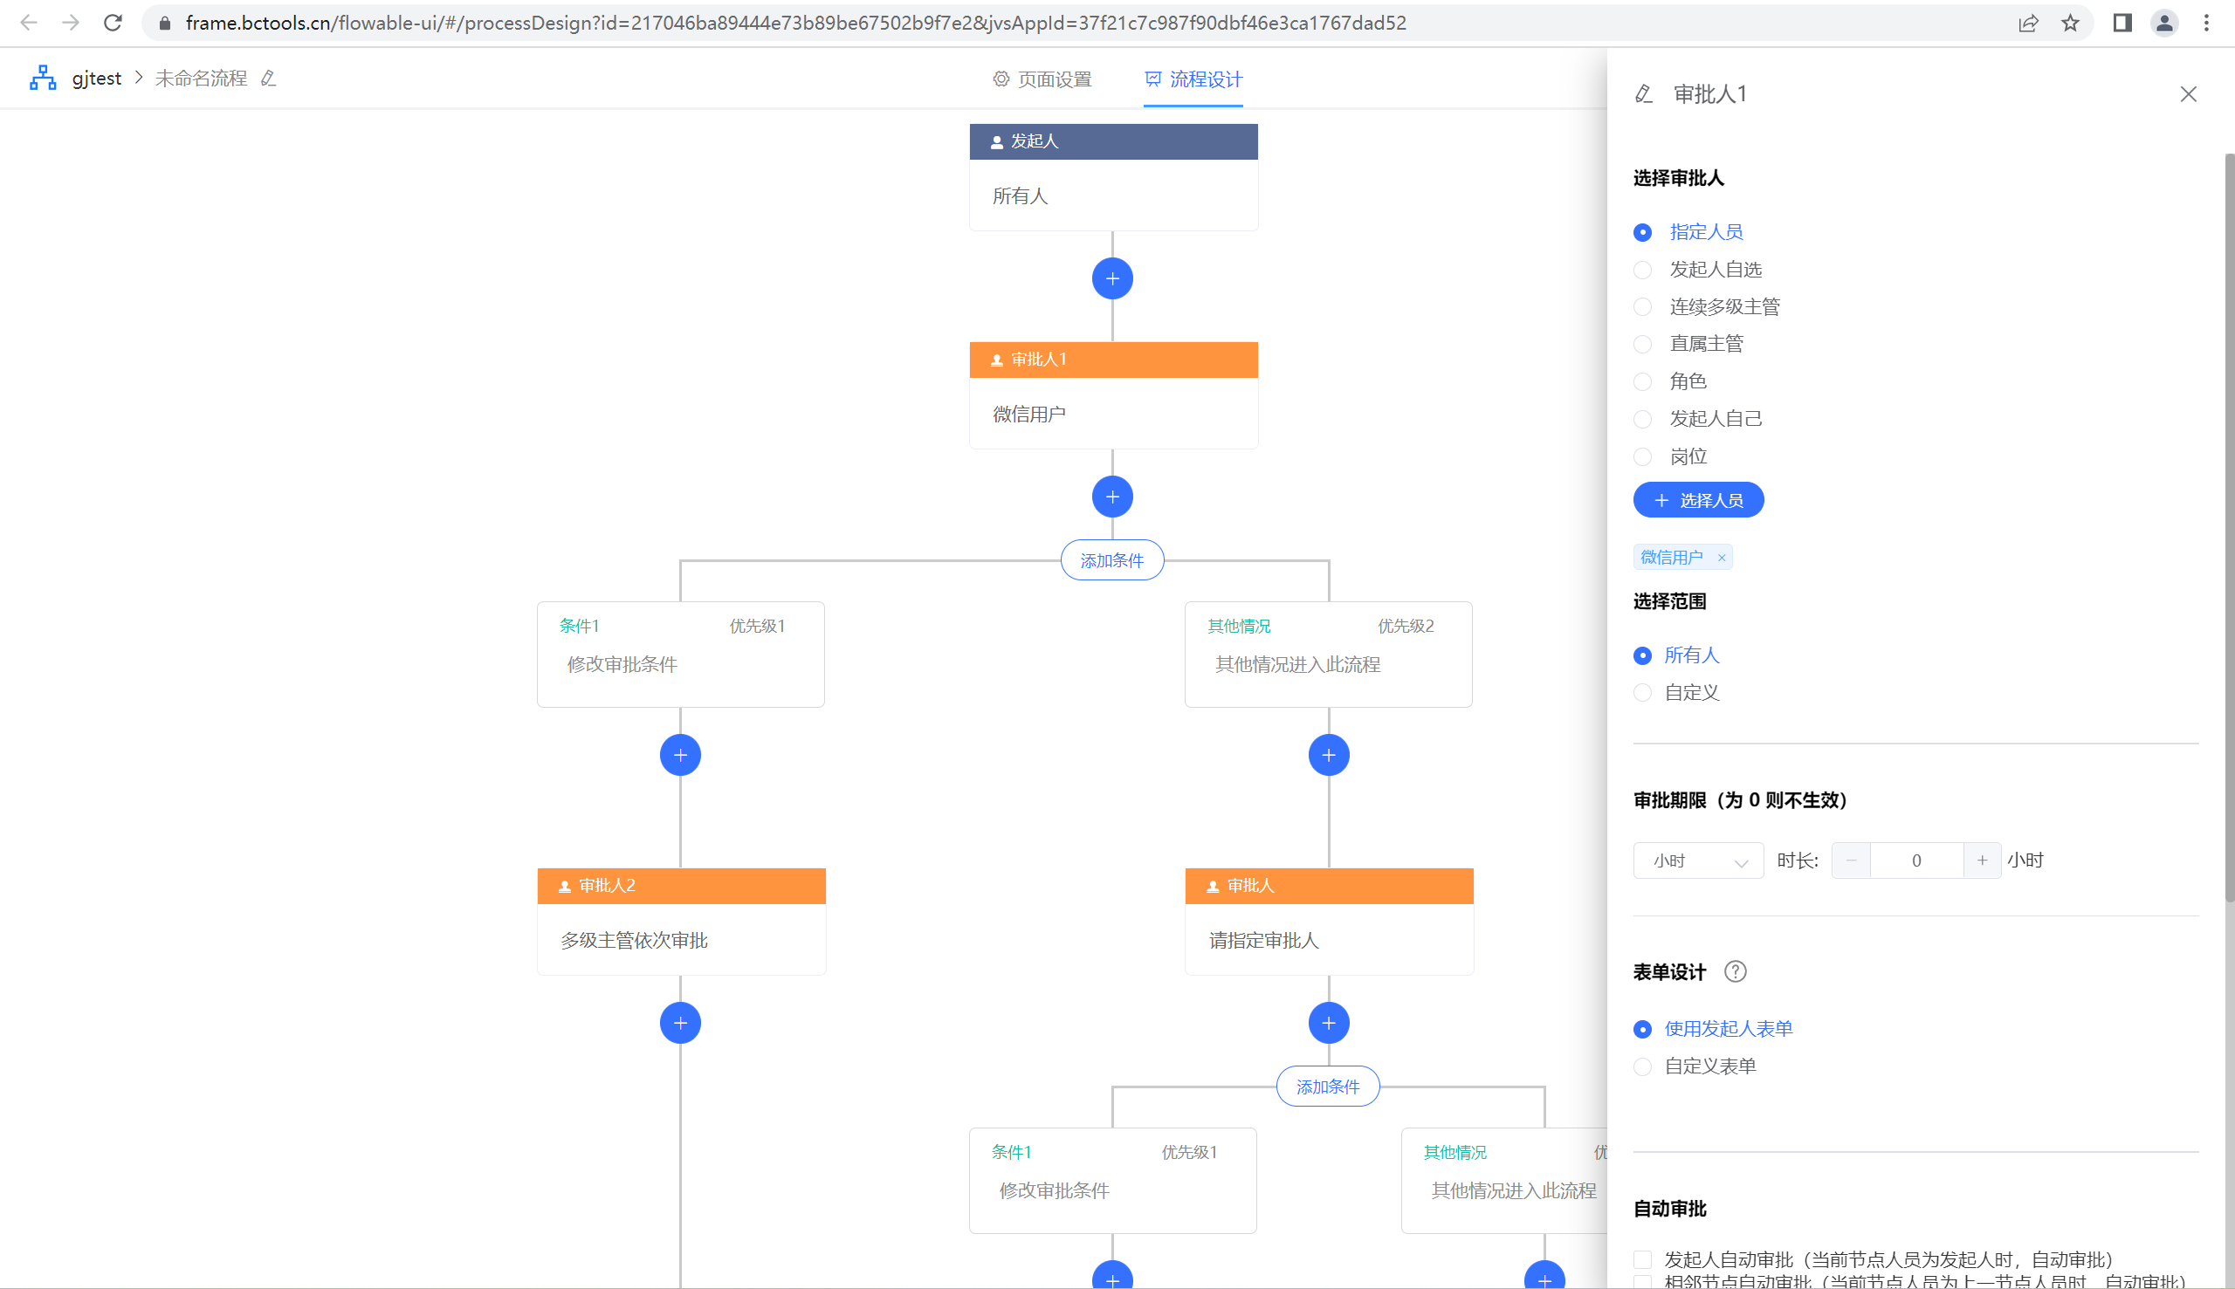Open browser side panel icon
Image resolution: width=2235 pixels, height=1289 pixels.
[x=2122, y=23]
